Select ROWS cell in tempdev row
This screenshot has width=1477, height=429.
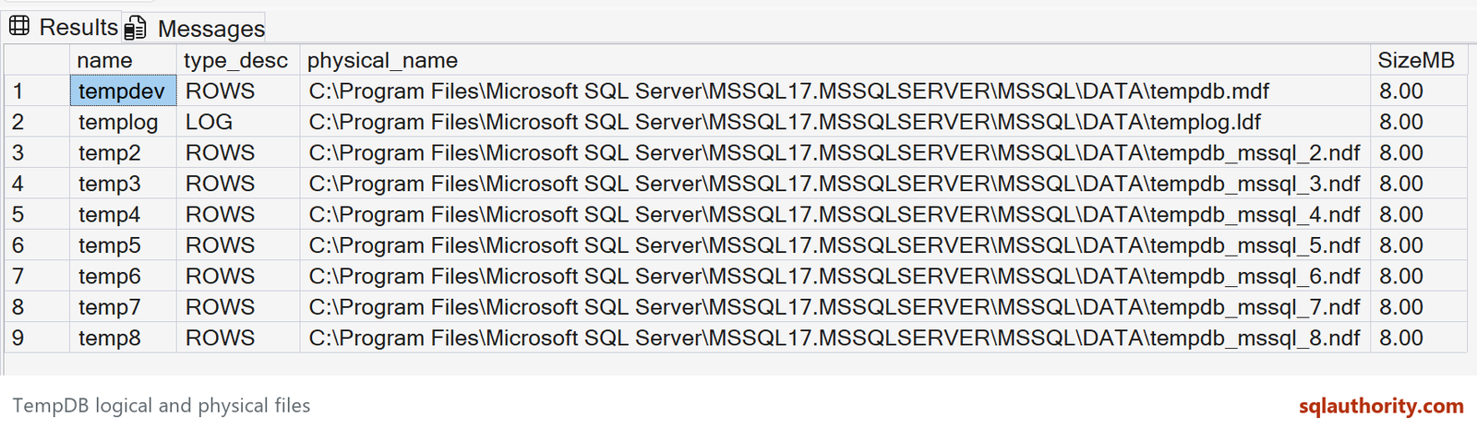tap(237, 90)
